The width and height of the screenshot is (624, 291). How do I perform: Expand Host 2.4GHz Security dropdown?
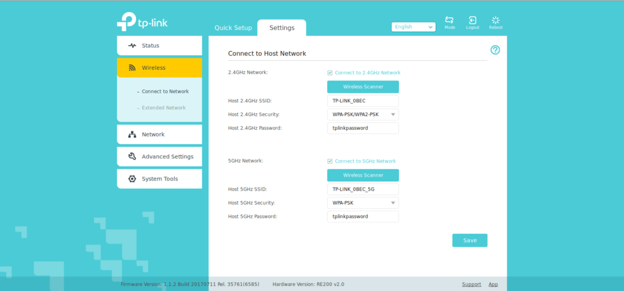tap(363, 114)
